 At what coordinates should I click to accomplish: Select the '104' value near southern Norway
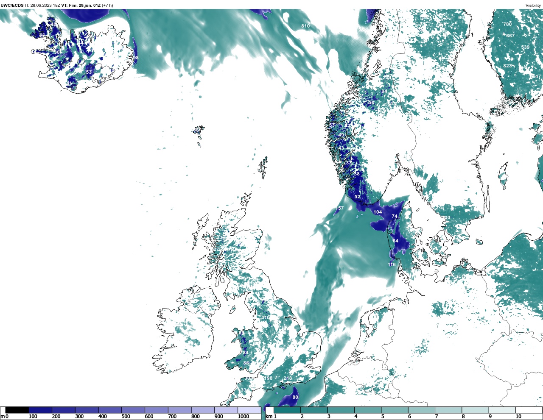point(378,212)
